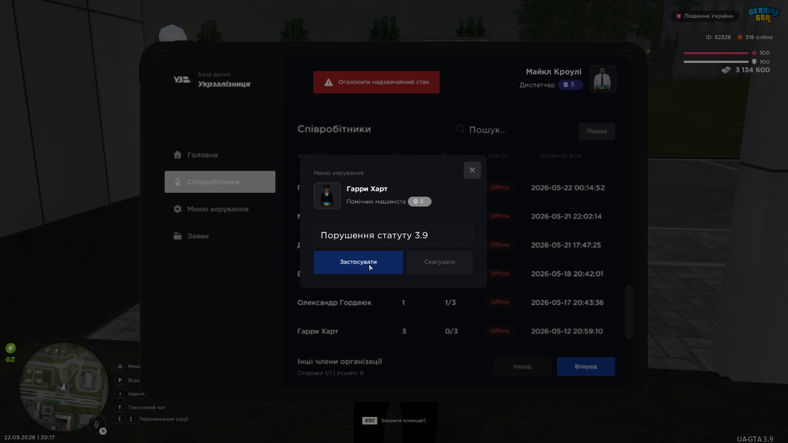Click the Перемикання рації key hint

(x=152, y=419)
